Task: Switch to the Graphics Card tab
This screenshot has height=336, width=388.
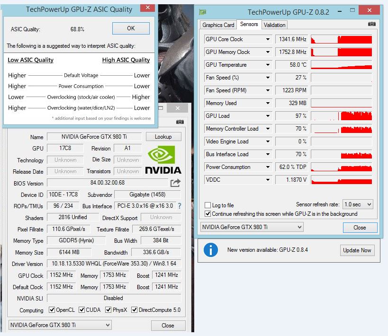Action: [218, 25]
